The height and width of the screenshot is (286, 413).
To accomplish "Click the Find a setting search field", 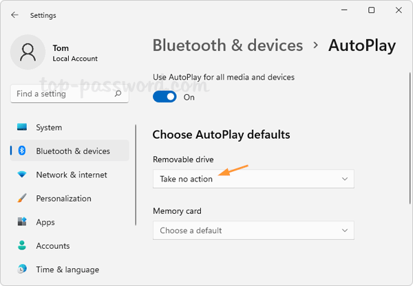I will [62, 93].
